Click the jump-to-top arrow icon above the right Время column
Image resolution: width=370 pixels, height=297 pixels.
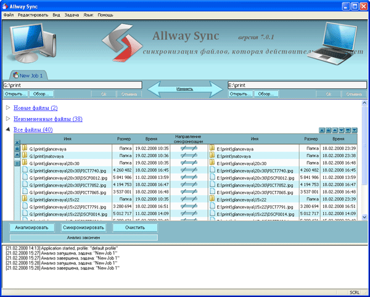pos(322,131)
